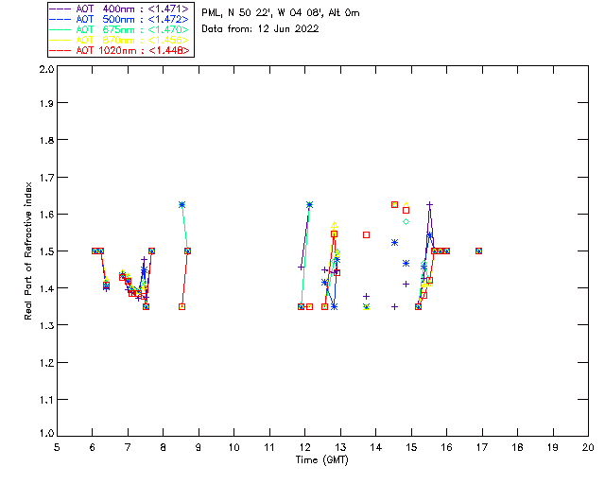Screen dimensions: 605x484
Task: Click the 'Real Part of Refractive index' axis title
Action: coord(27,251)
